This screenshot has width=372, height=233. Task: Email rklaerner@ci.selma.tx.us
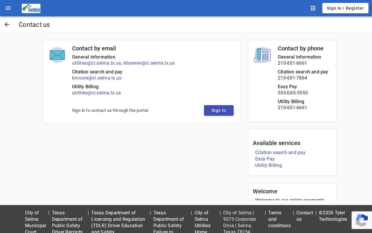149,63
